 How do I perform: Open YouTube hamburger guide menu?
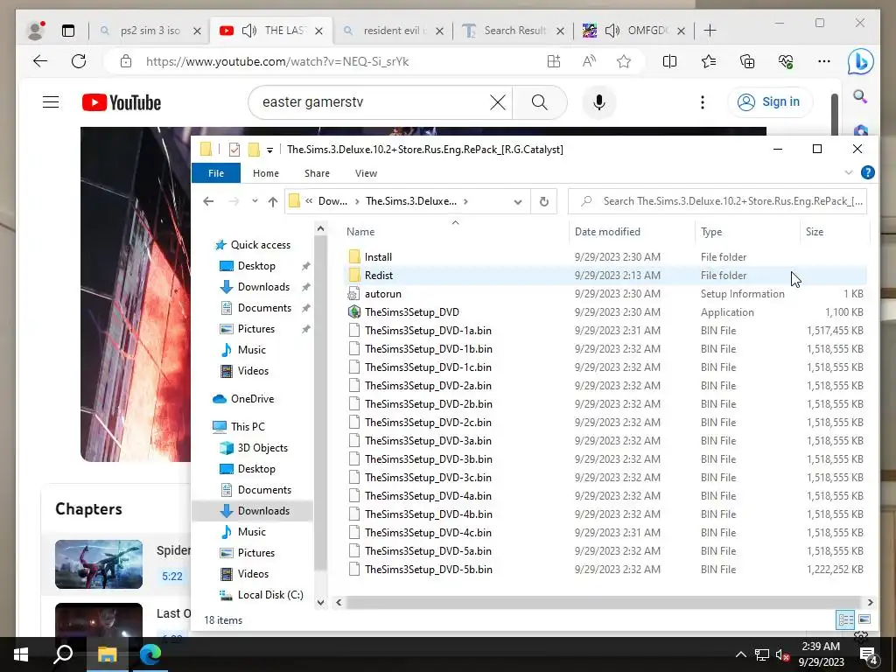click(51, 102)
